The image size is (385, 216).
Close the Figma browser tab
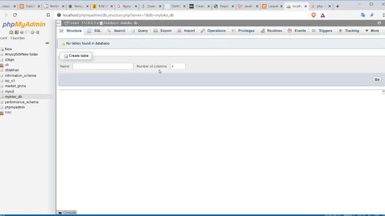coord(136,7)
